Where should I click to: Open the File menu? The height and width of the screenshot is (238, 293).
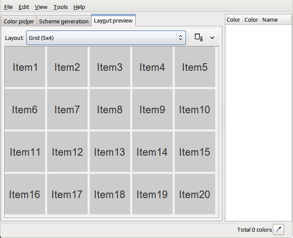click(x=9, y=7)
